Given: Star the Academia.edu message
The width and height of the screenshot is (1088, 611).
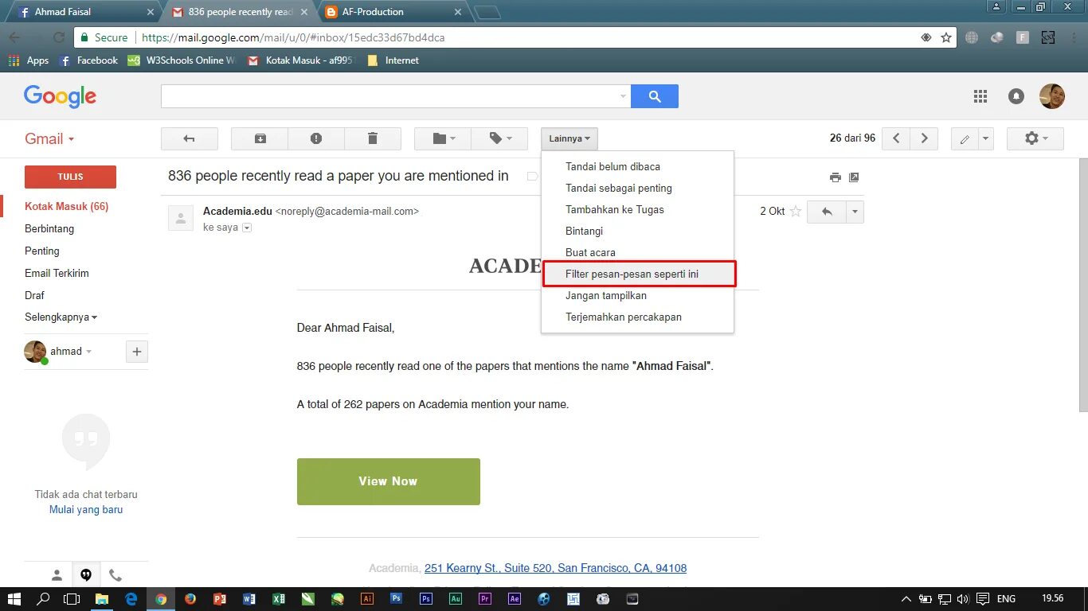Looking at the screenshot, I should [x=795, y=212].
